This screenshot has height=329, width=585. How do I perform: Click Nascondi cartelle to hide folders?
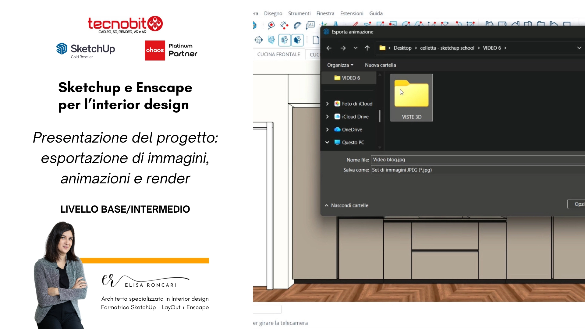[x=346, y=205]
